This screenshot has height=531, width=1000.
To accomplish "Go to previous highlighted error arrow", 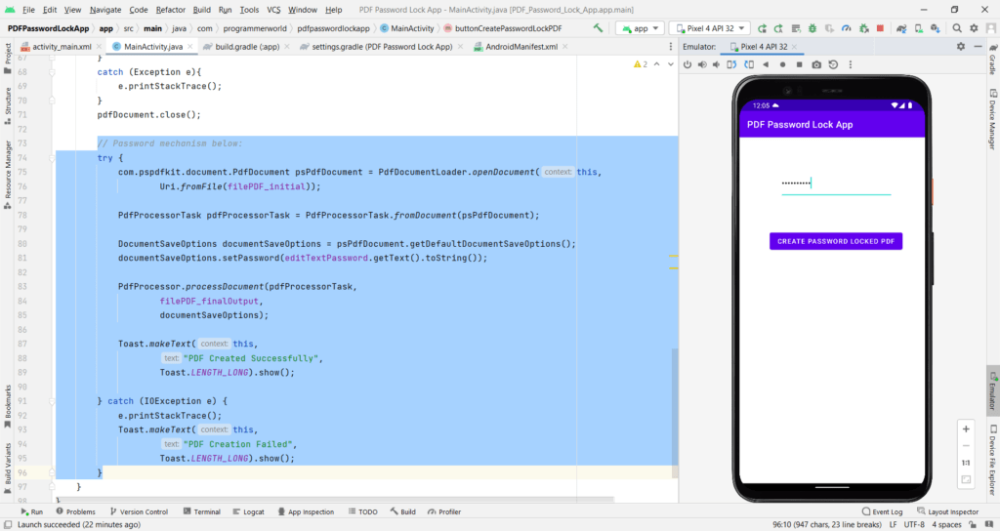I will (657, 64).
